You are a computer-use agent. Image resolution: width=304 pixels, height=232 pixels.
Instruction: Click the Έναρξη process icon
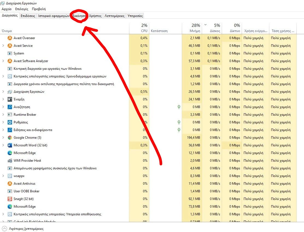10,99
